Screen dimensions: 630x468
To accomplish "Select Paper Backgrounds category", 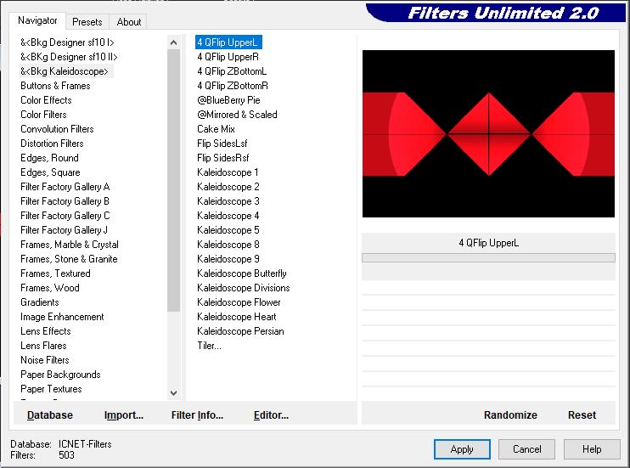I will [x=60, y=375].
